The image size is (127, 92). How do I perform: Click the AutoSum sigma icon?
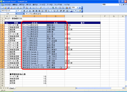(x=56, y=8)
